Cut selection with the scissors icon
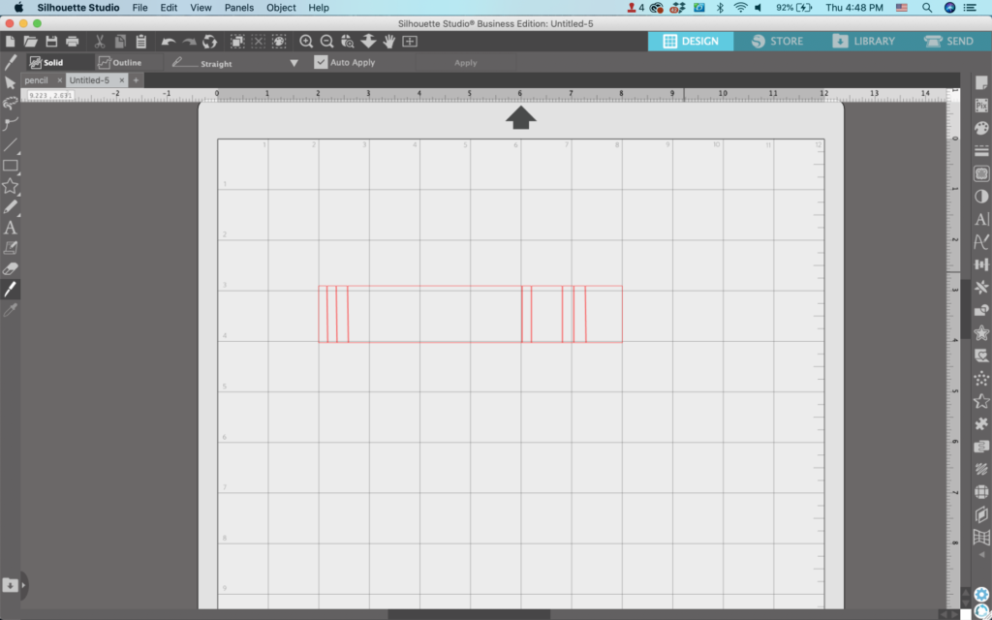 [x=100, y=42]
